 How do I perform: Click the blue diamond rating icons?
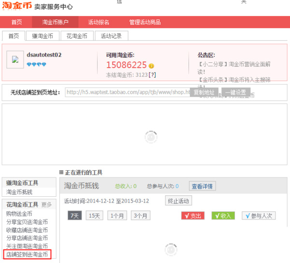coord(36,64)
